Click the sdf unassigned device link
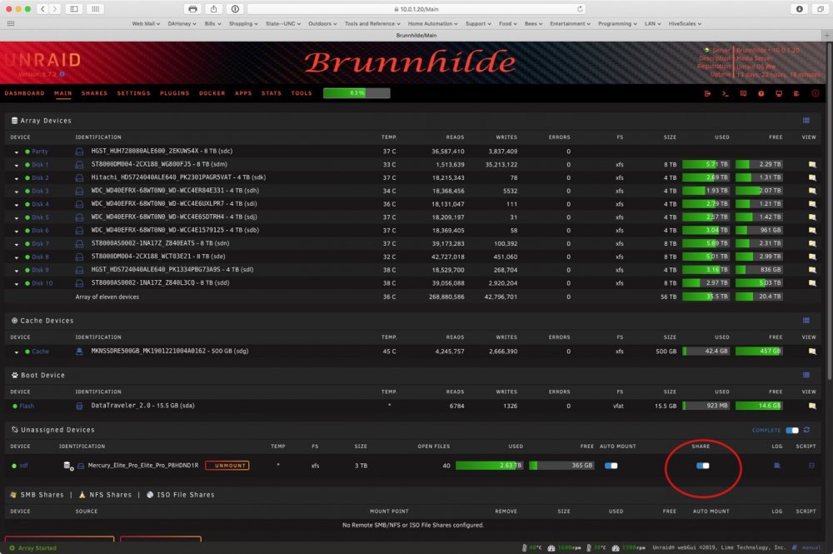This screenshot has height=554, width=833. pyautogui.click(x=23, y=466)
